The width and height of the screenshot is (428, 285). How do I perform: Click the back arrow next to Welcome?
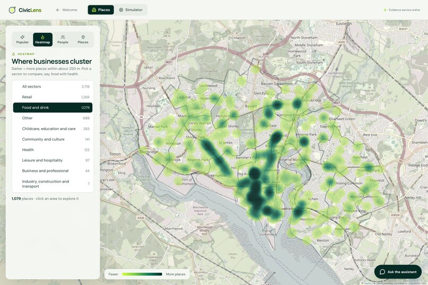tap(57, 10)
